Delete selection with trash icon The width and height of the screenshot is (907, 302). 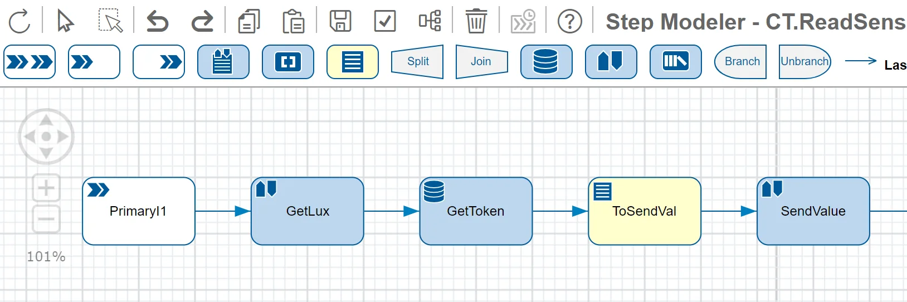pos(476,21)
